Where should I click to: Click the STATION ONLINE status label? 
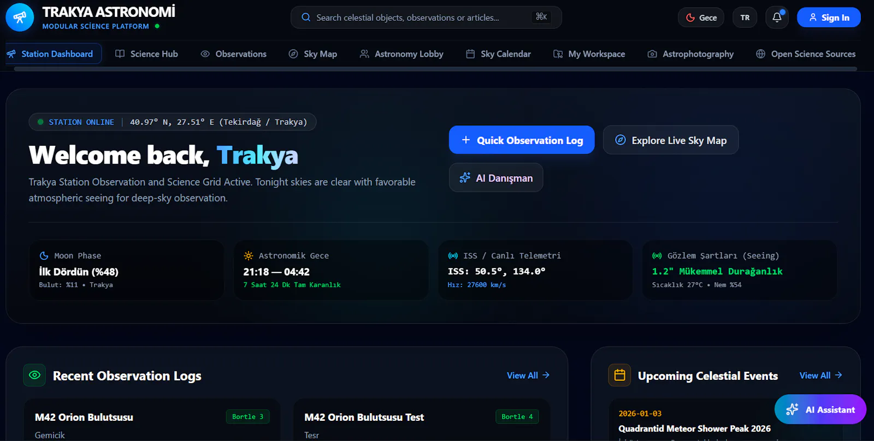point(81,122)
